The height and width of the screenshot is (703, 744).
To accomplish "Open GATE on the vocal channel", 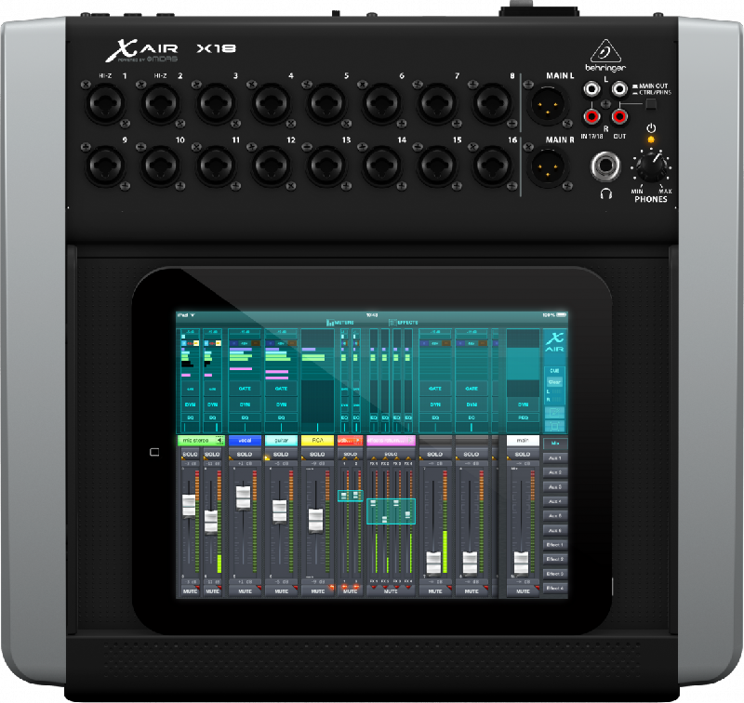I will click(245, 388).
